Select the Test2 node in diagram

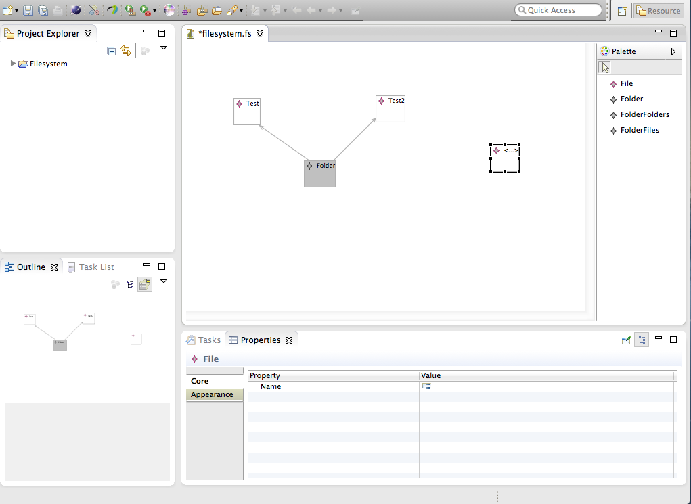pos(391,109)
